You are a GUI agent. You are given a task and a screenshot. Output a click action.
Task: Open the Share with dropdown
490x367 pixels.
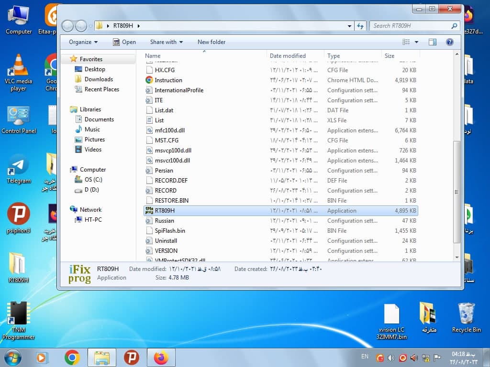coord(166,42)
